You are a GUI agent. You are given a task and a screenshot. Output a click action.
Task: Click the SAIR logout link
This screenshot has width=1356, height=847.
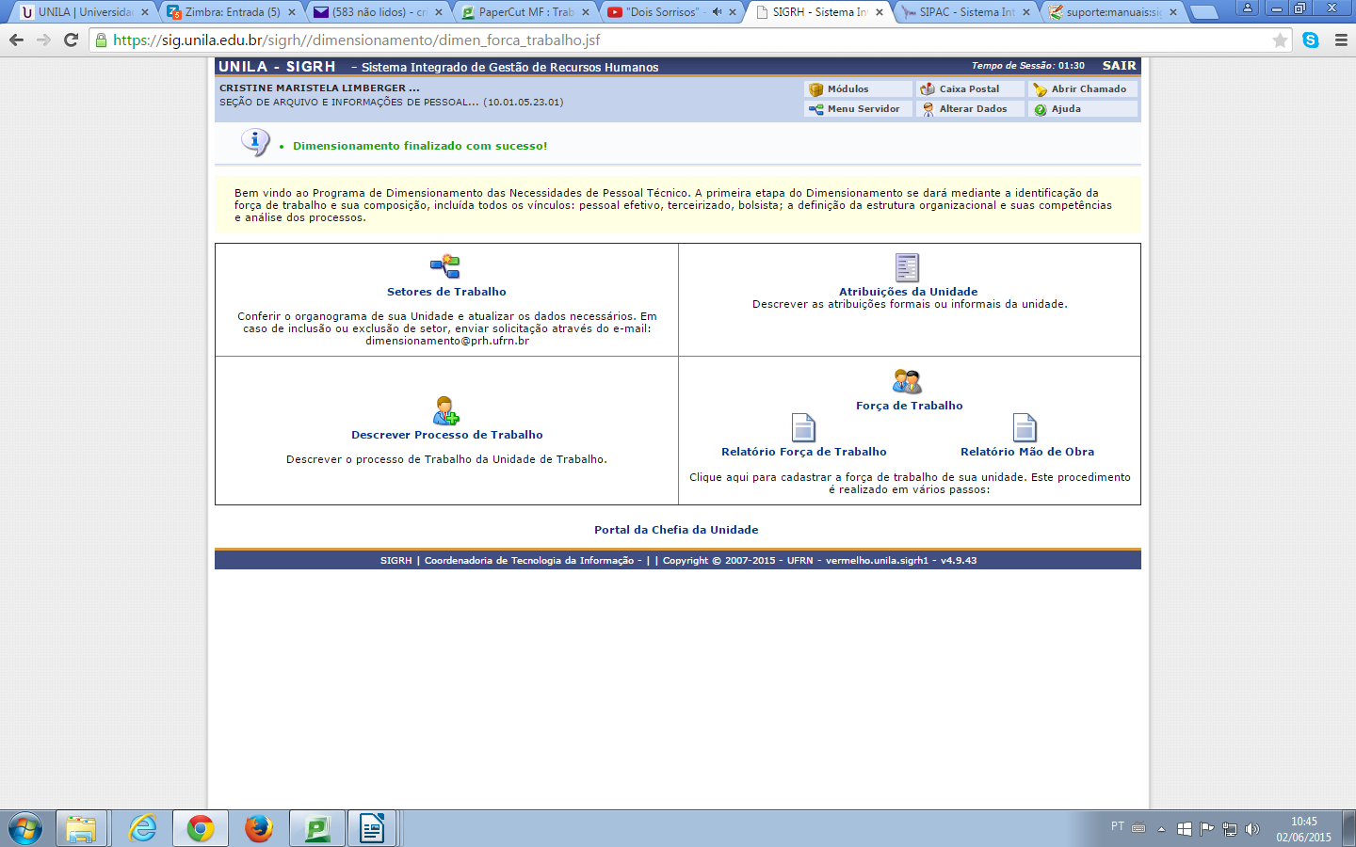coord(1119,66)
